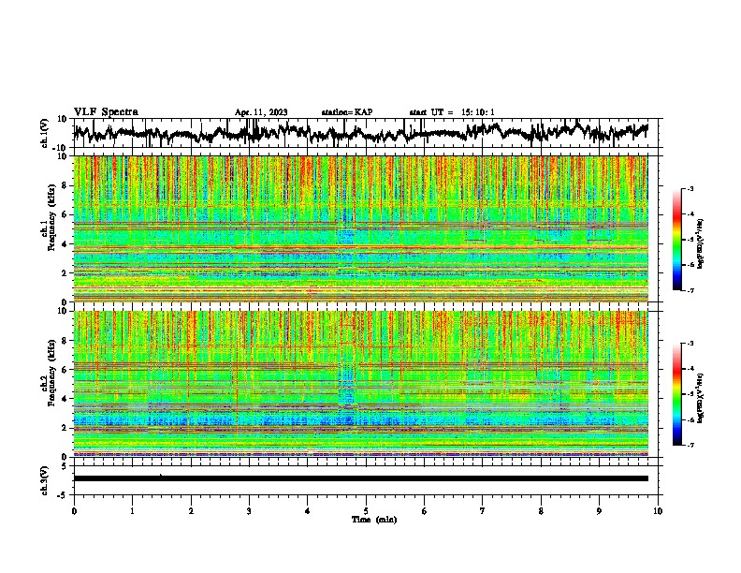
Task: Click inside the ch.1 spectrogram panel
Action: 360,228
